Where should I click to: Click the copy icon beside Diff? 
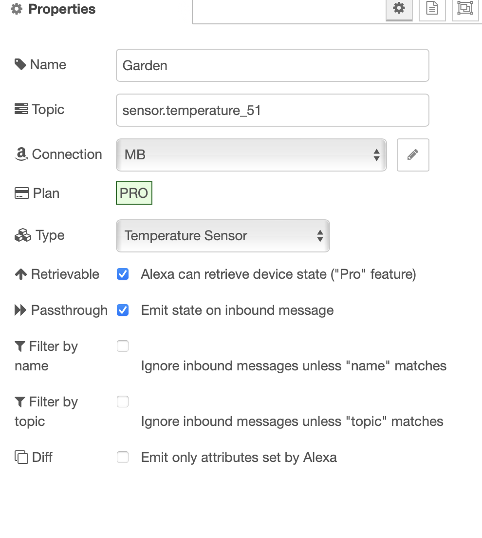point(19,457)
